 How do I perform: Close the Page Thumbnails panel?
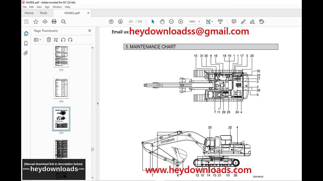[x=90, y=31]
